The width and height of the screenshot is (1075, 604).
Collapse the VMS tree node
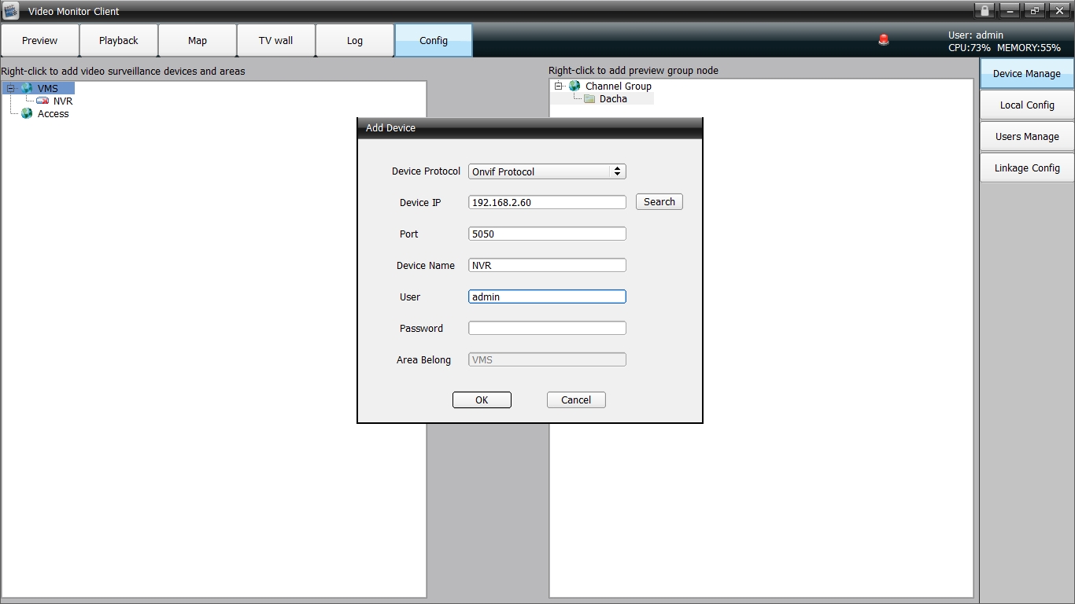tap(11, 88)
